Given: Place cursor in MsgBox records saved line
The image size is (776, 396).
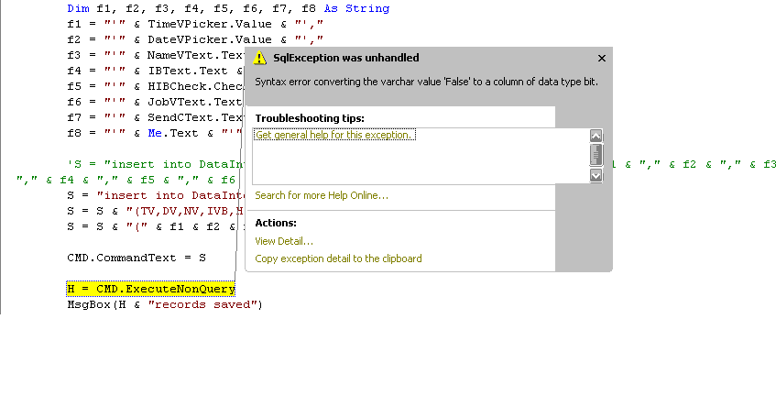Looking at the screenshot, I should click(x=165, y=304).
